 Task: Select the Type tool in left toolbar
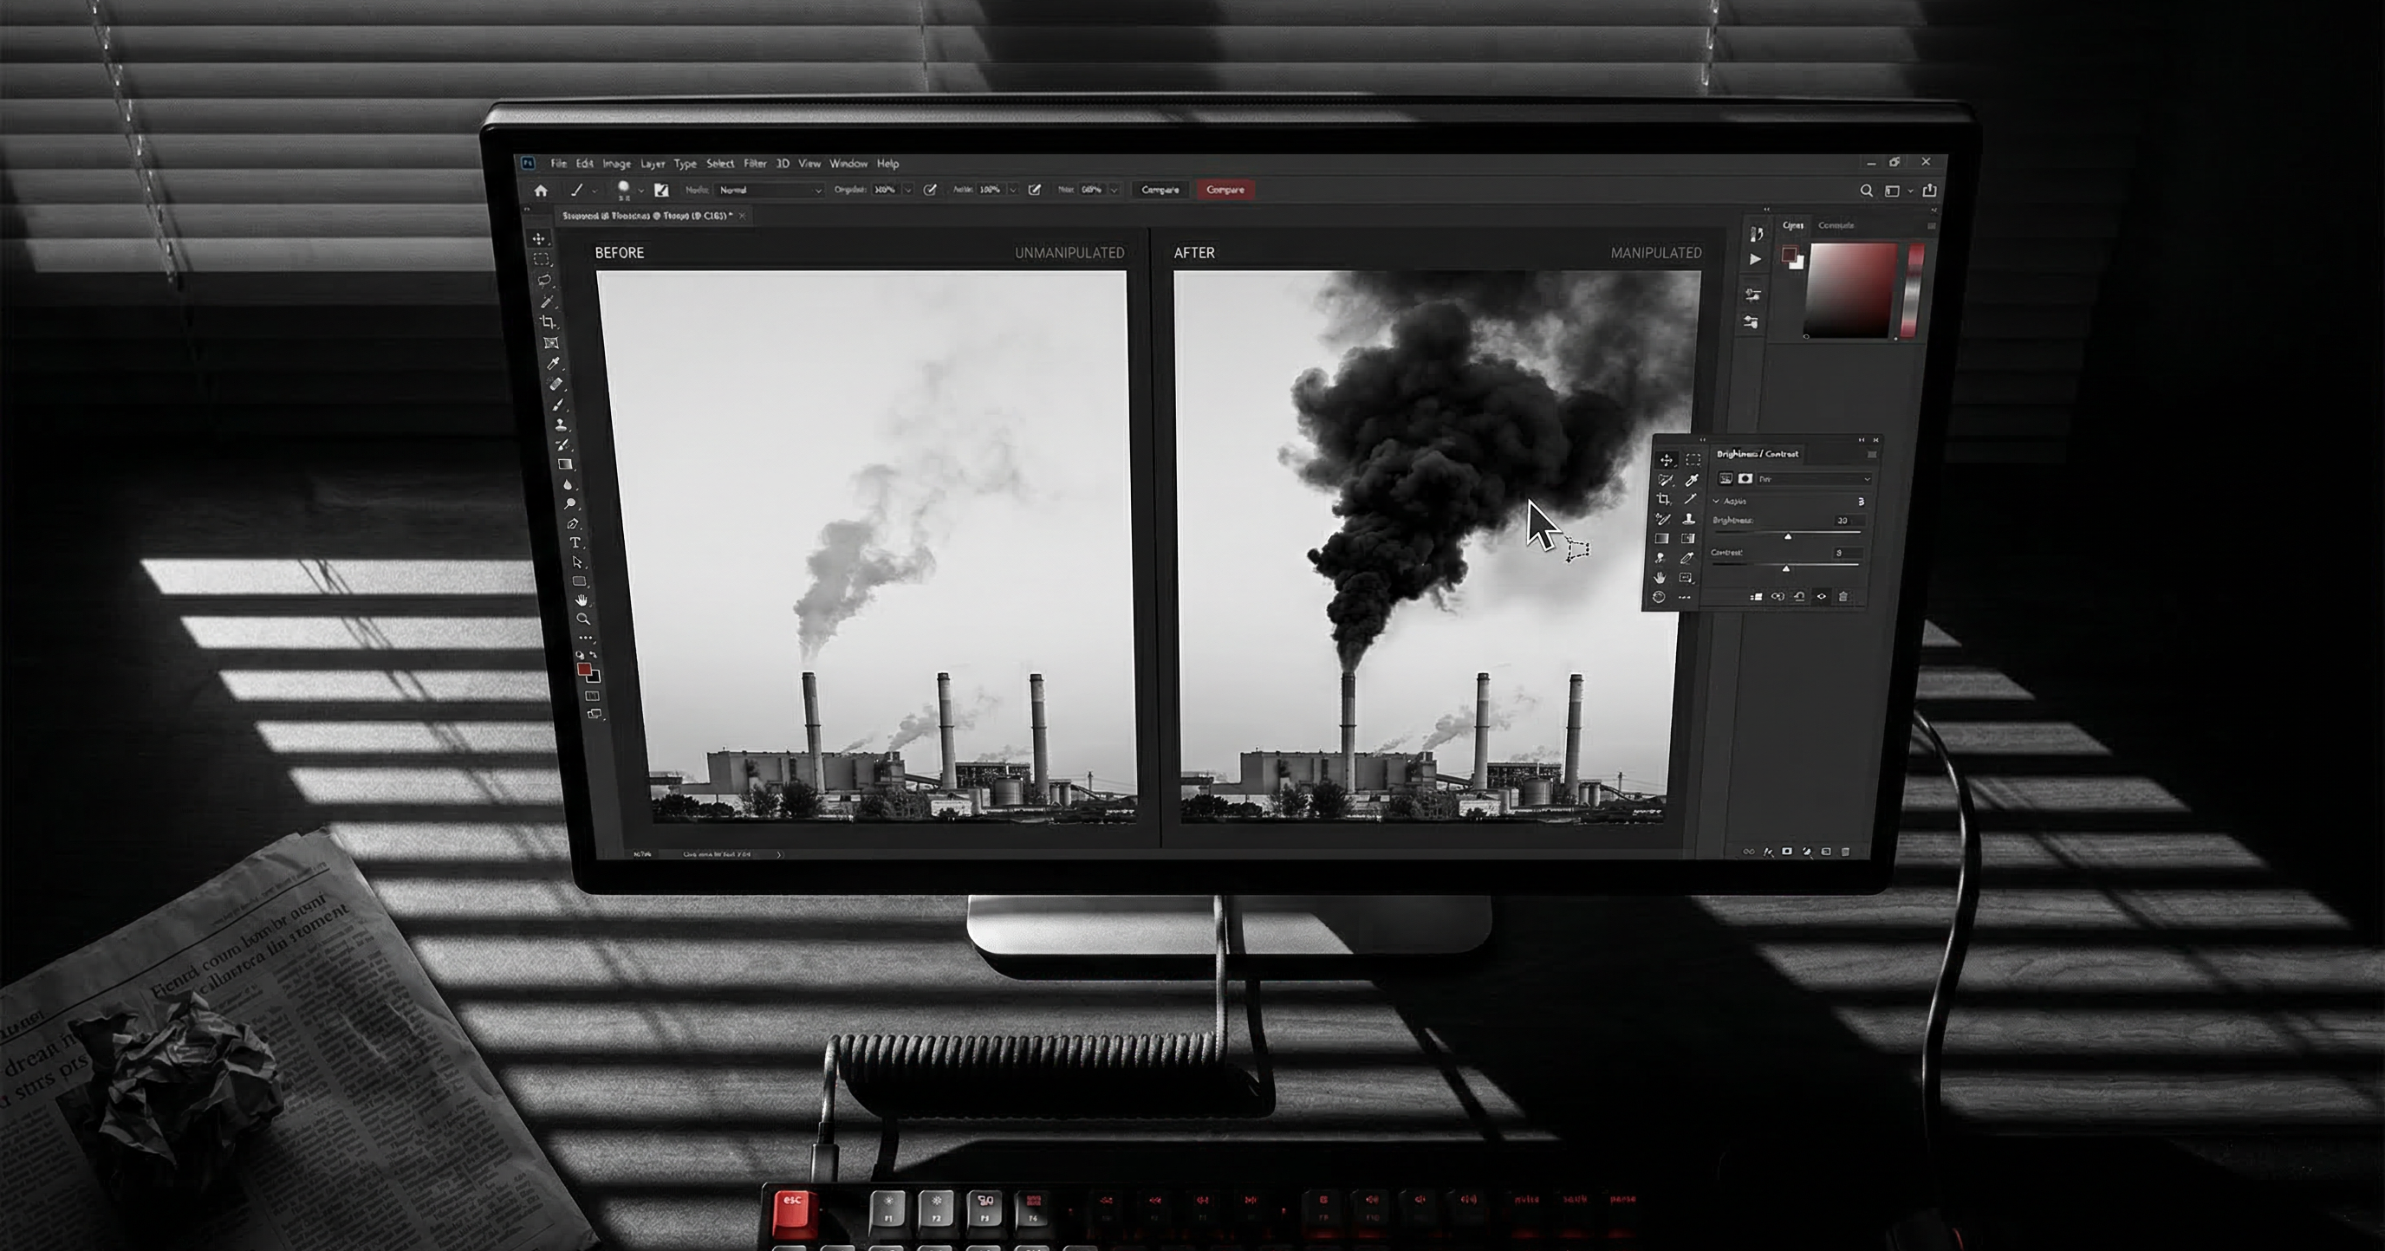[x=575, y=543]
